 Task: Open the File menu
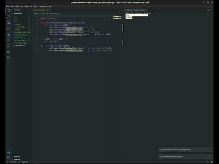point(8,6)
